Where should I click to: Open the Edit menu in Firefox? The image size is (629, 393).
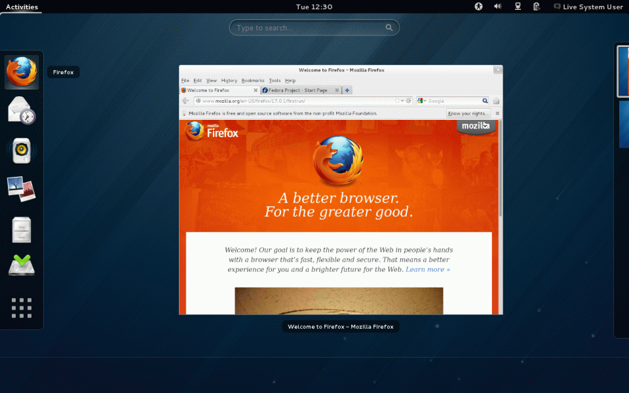tap(197, 81)
